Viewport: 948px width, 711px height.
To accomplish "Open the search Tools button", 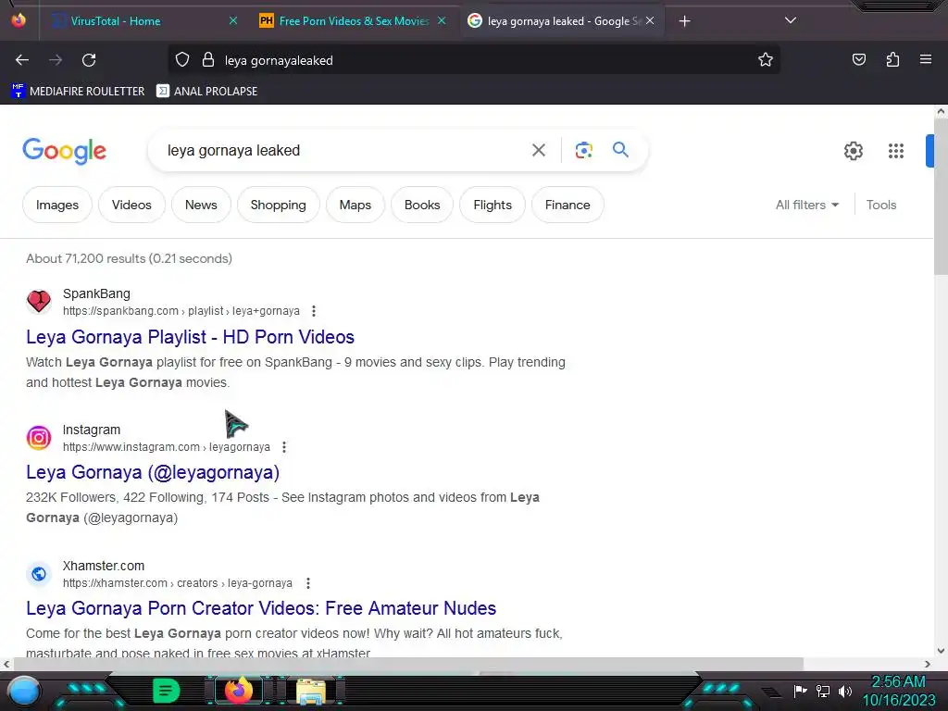I will [881, 205].
